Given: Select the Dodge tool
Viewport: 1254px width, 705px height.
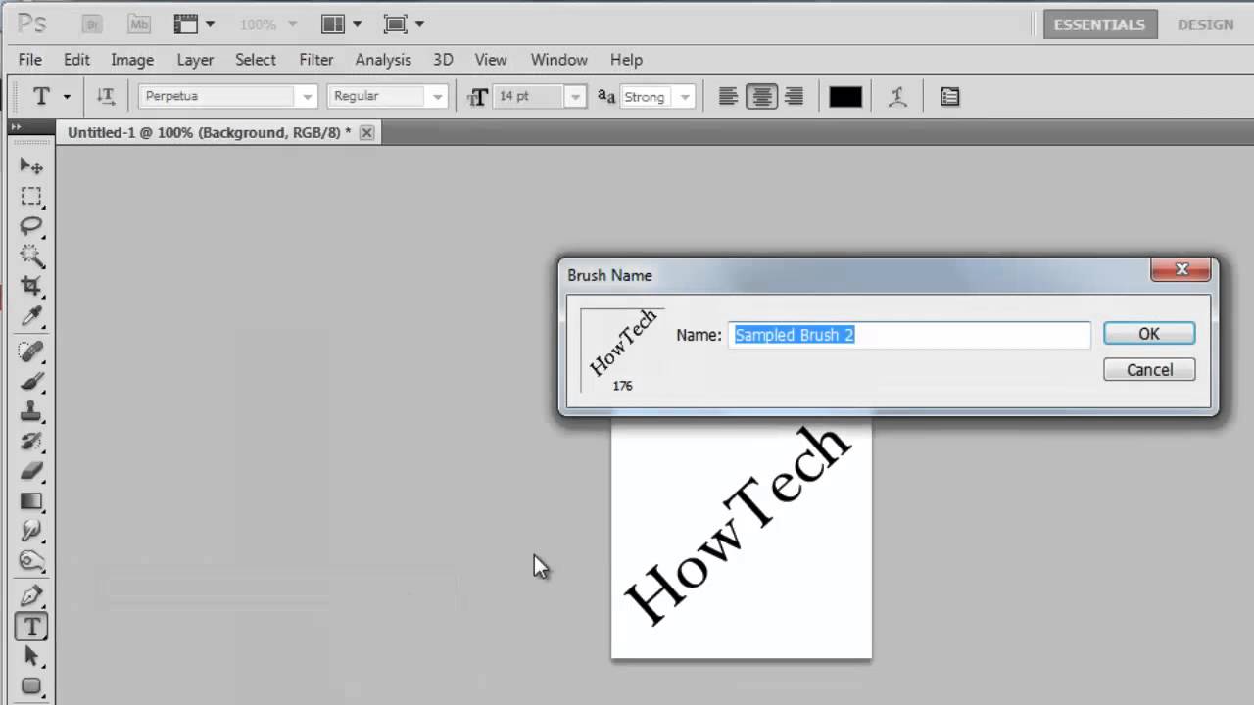Looking at the screenshot, I should tap(31, 561).
